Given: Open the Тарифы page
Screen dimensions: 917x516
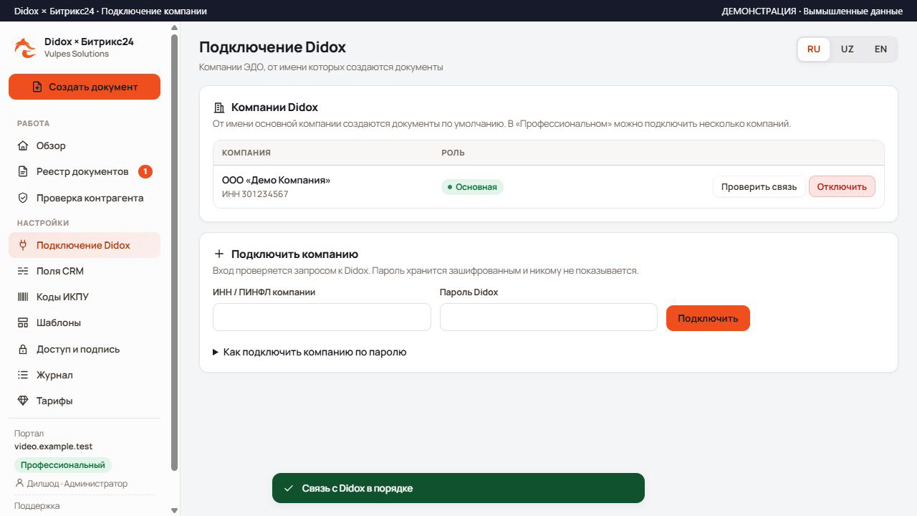Looking at the screenshot, I should 85,401.
